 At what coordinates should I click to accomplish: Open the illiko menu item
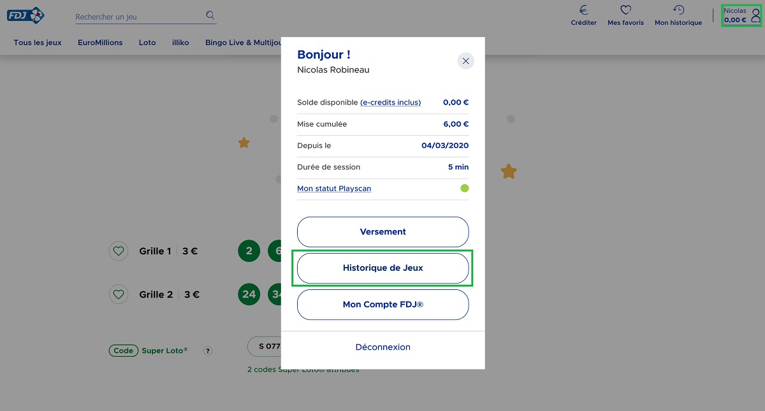tap(180, 43)
